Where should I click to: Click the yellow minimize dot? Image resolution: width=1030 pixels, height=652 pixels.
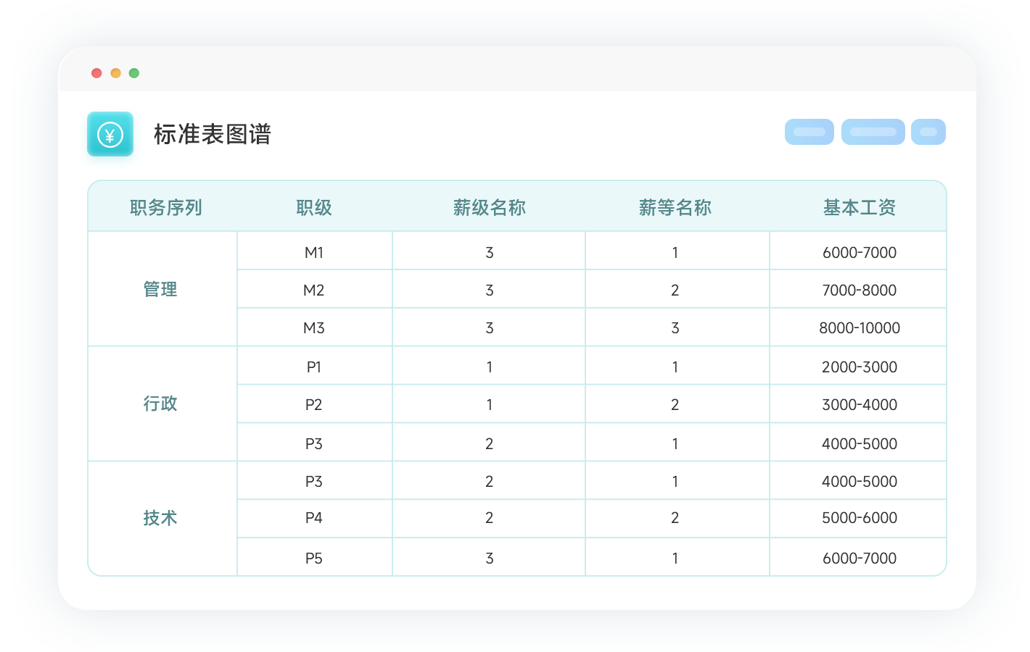click(115, 73)
